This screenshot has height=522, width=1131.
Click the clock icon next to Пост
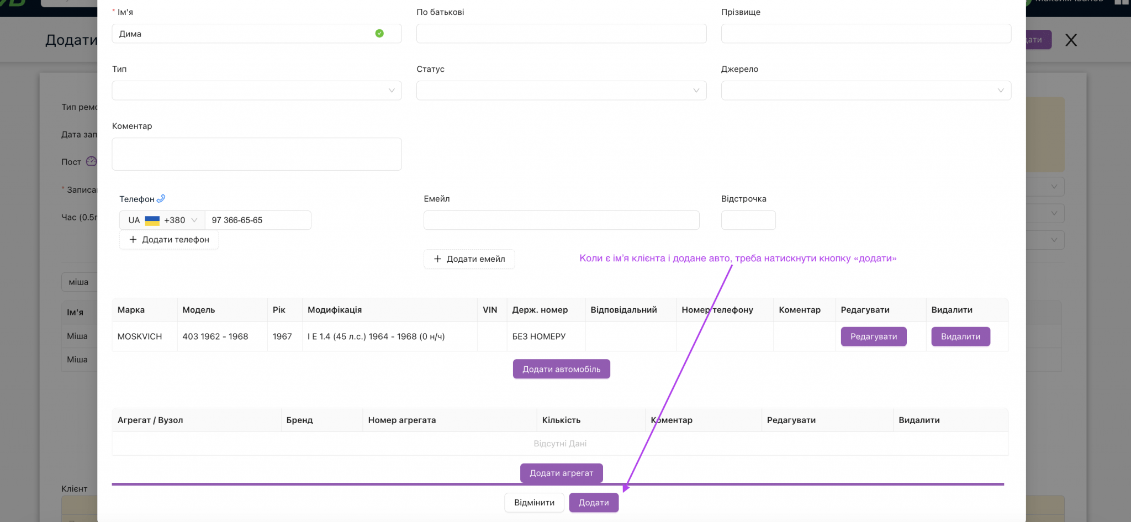tap(92, 161)
